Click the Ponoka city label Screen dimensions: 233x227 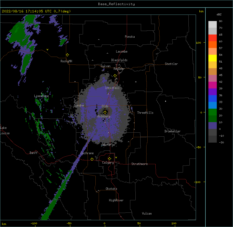pyautogui.click(x=130, y=37)
